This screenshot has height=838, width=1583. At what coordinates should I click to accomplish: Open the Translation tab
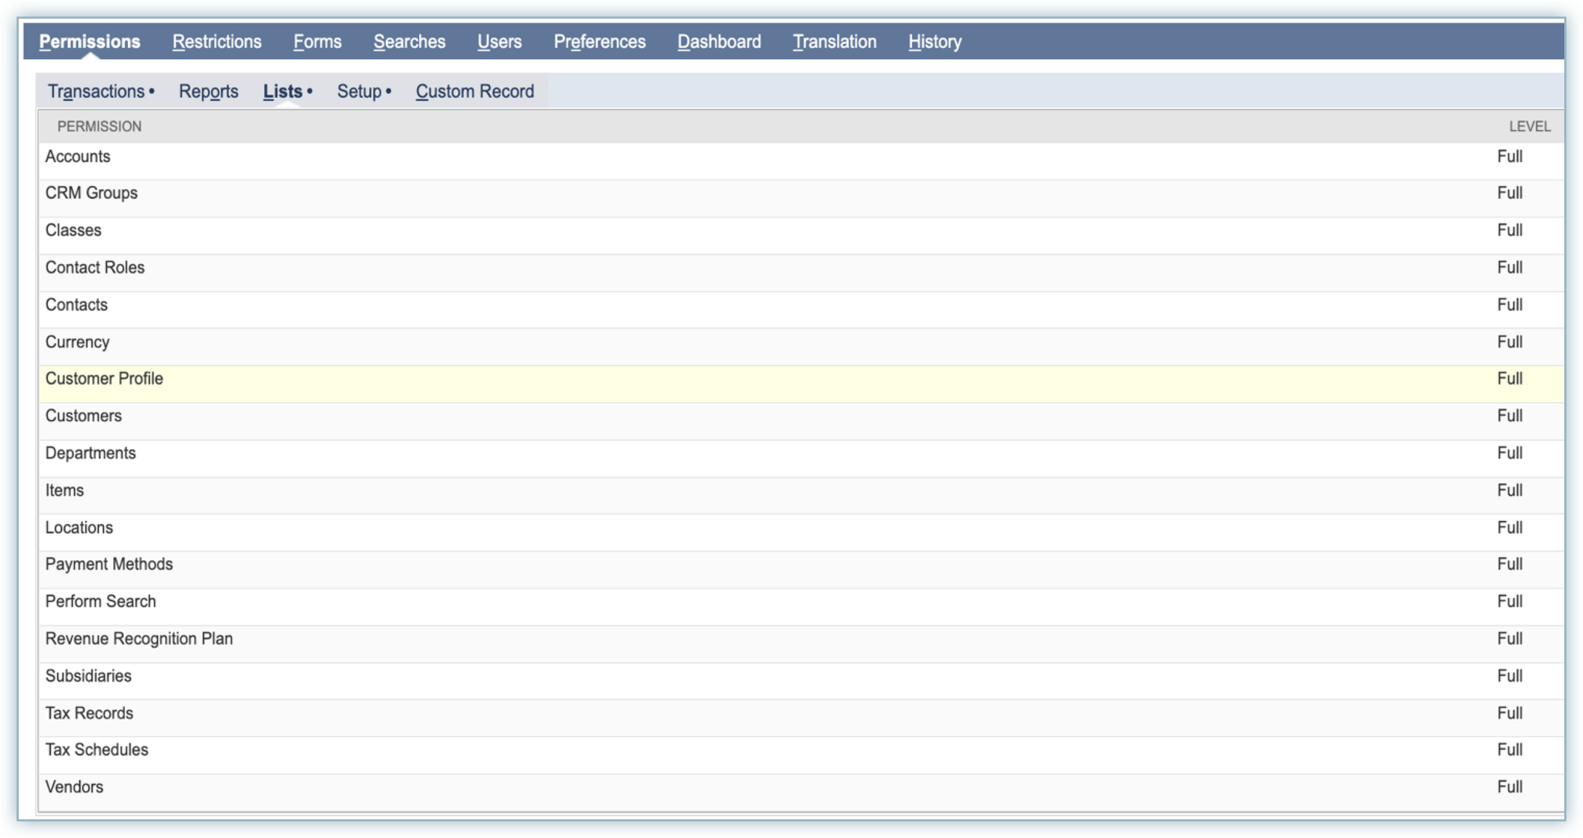coord(834,42)
